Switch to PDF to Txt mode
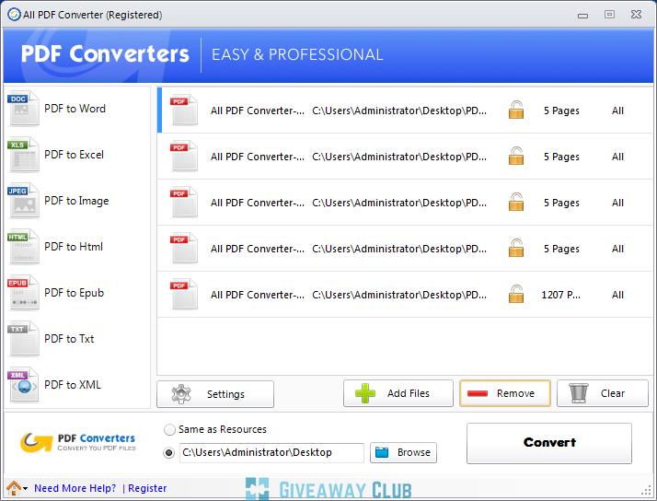 [69, 339]
